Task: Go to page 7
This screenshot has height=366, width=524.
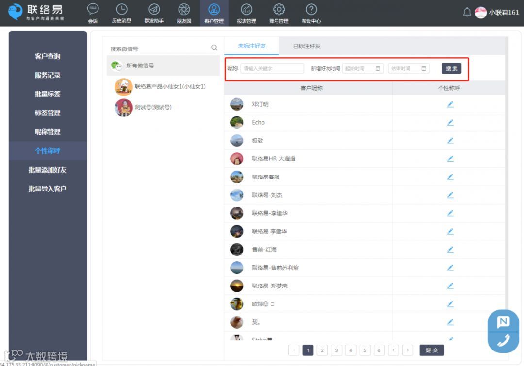Action: pos(393,350)
